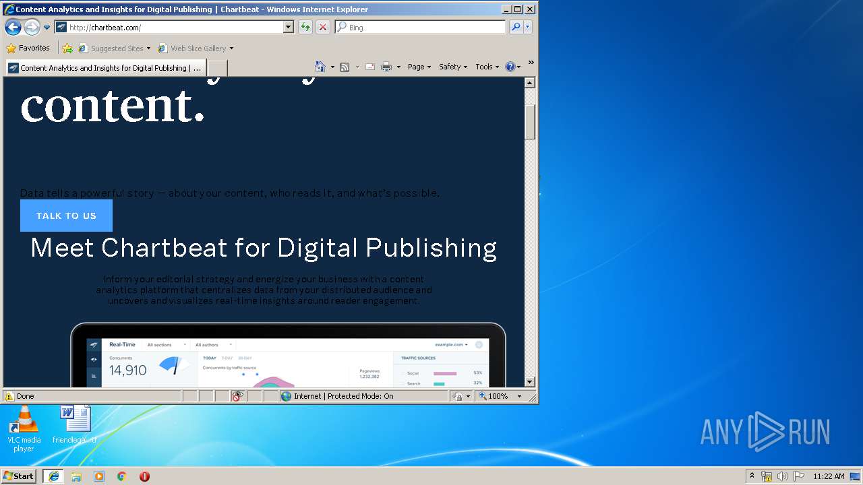Click the scroll up arrow of the page

pos(530,83)
